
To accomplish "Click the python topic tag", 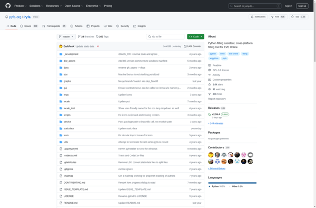I will click(x=213, y=54).
